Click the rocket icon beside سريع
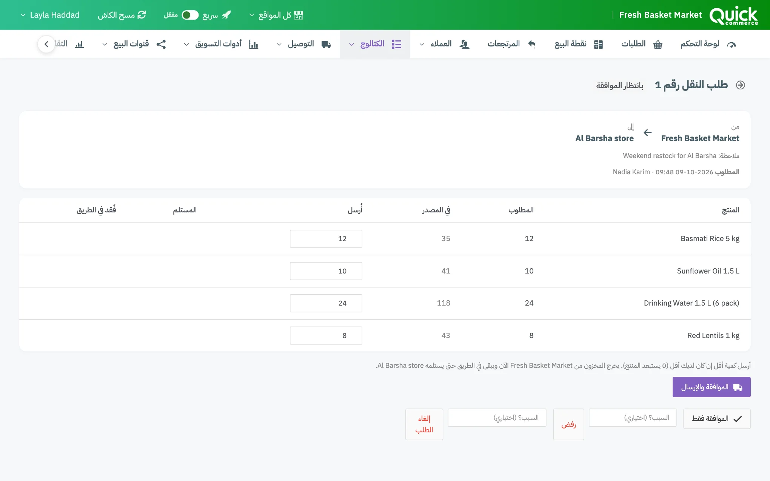This screenshot has height=481, width=770. [226, 15]
